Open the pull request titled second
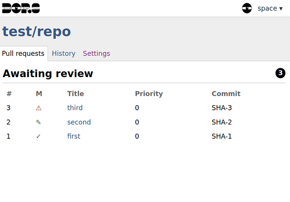This screenshot has height=202, width=290. coord(79,122)
